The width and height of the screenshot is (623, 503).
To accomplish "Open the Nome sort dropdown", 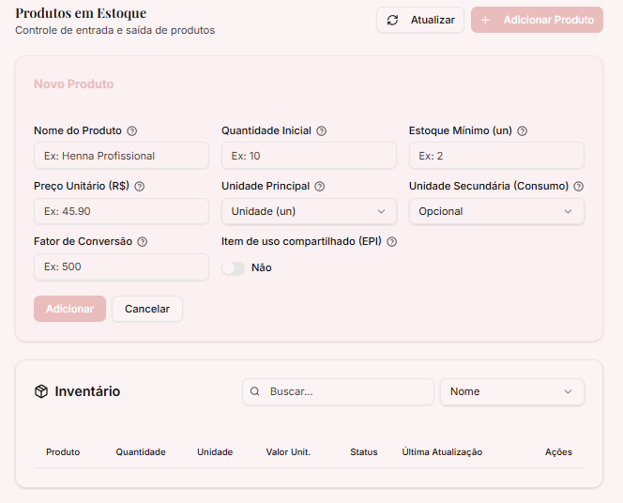I will pyautogui.click(x=512, y=391).
